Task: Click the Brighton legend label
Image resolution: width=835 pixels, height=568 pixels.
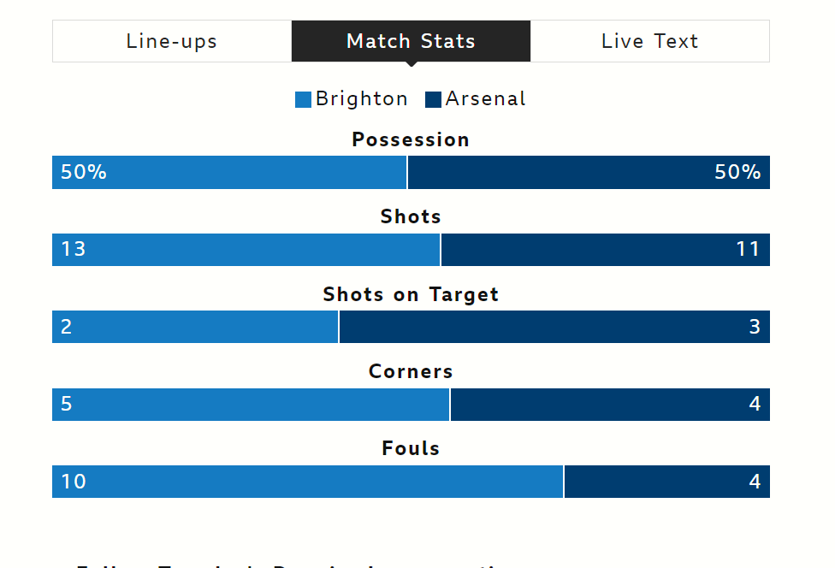Action: (362, 99)
